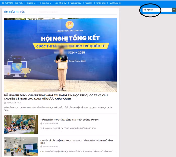Click the calendar icon beside 20/03/2025 20:45

click(x=41, y=124)
